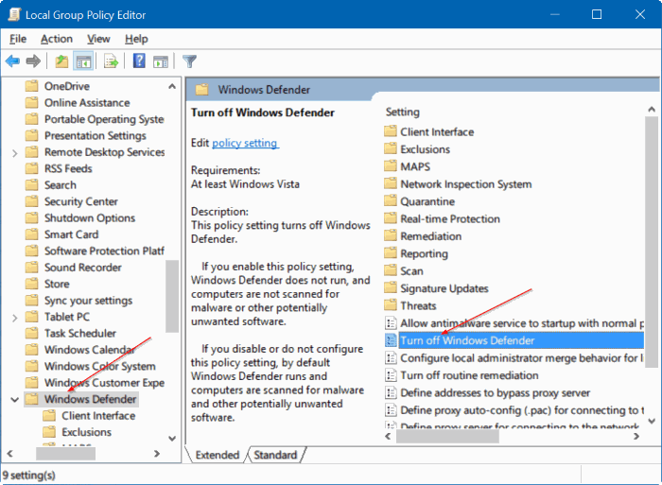Click the Local Group Policy Editor title icon
The image size is (662, 485).
tap(14, 14)
